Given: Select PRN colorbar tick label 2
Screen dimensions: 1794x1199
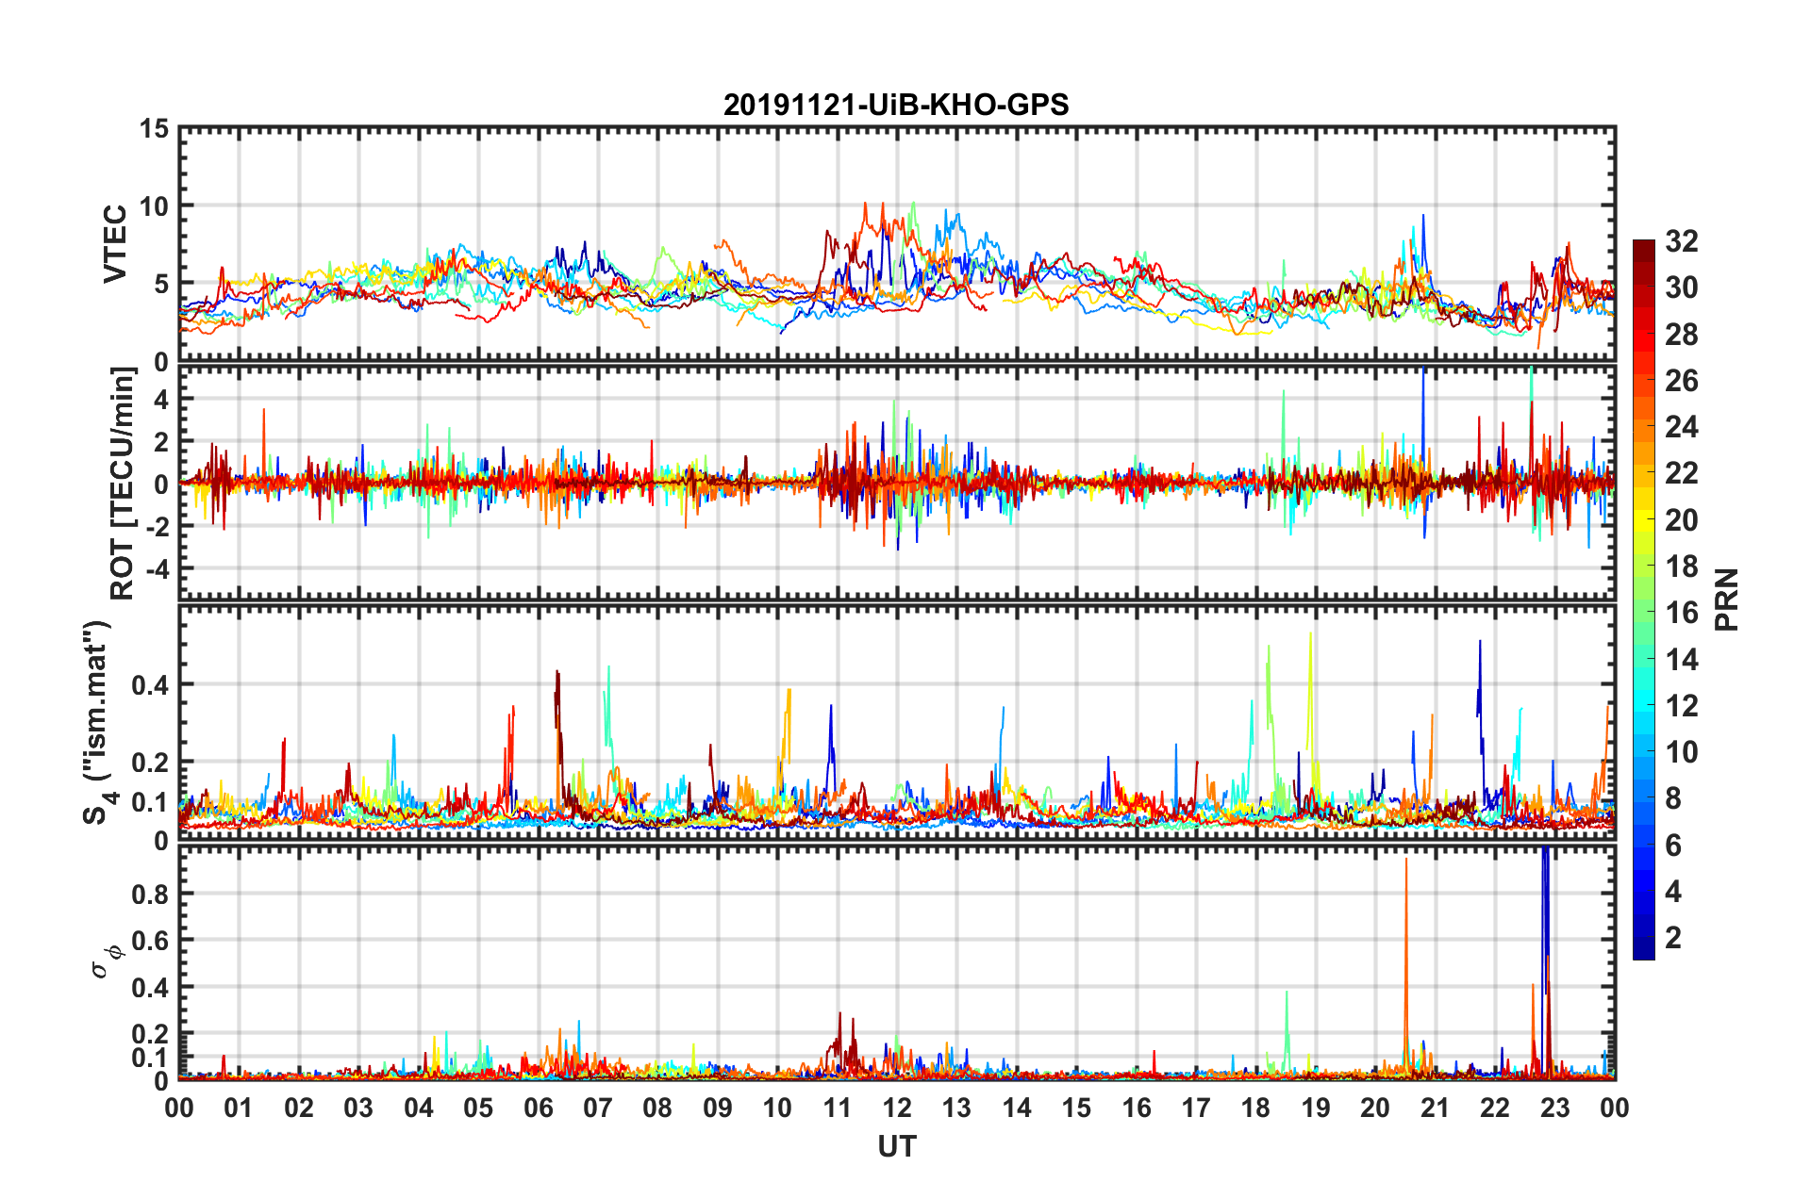Looking at the screenshot, I should tap(1673, 938).
